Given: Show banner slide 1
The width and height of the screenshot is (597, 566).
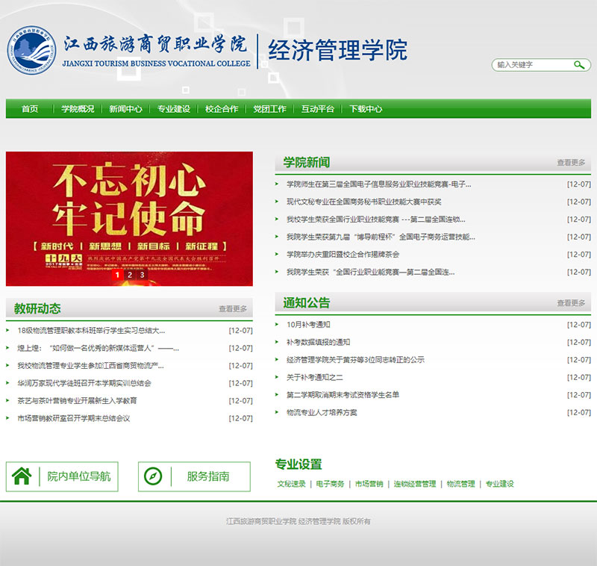Looking at the screenshot, I should click(117, 275).
